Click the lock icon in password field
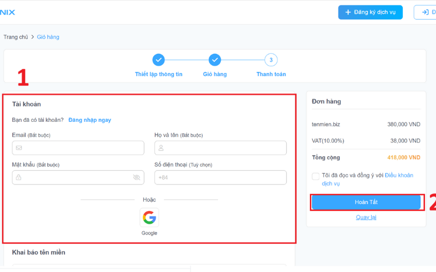This screenshot has height=272, width=436. [x=19, y=177]
